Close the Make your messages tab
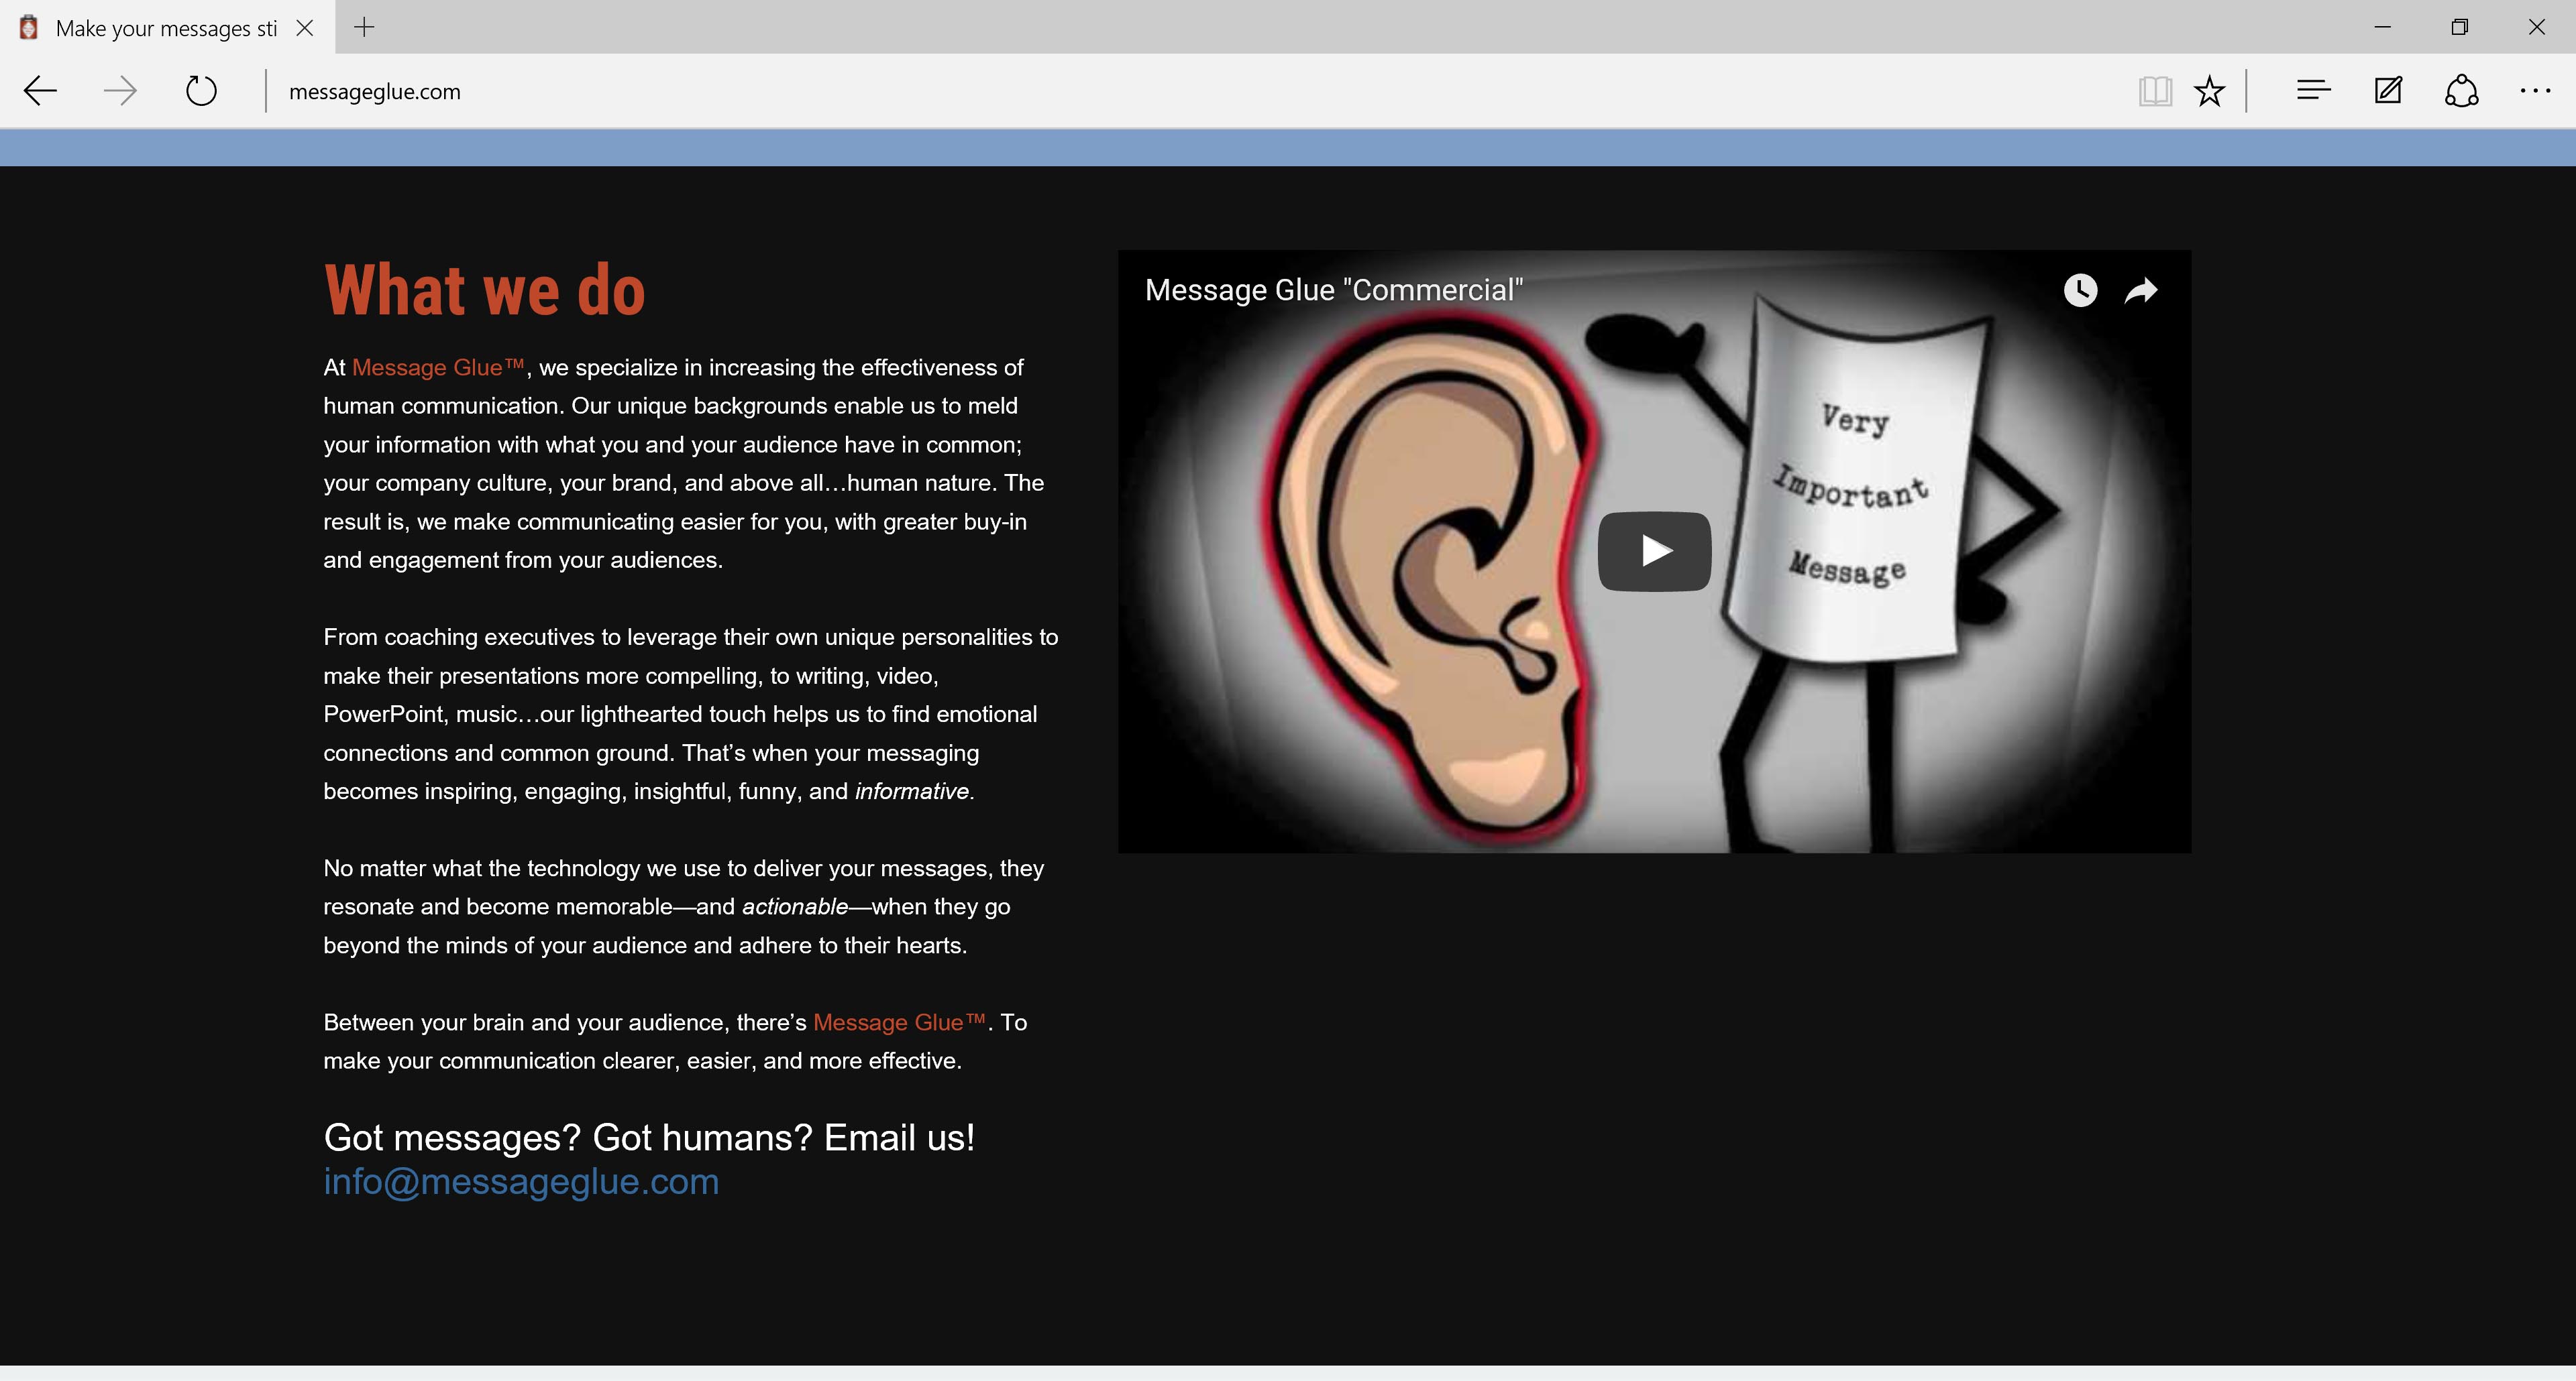Image resolution: width=2576 pixels, height=1381 pixels. point(305,28)
